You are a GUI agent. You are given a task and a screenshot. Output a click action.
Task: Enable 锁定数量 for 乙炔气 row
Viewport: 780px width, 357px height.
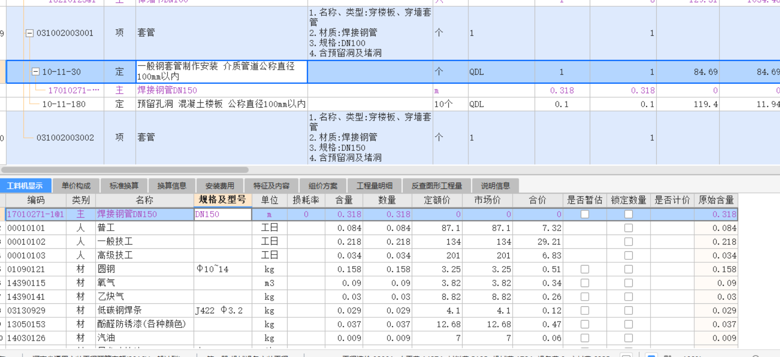(629, 297)
